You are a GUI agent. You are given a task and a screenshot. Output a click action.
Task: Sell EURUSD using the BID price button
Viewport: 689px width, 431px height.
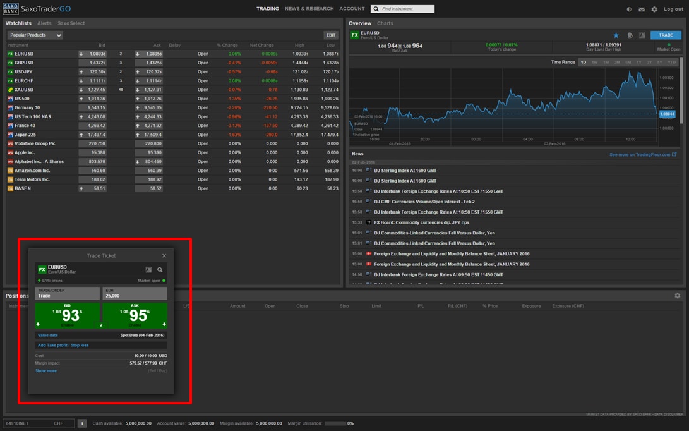pos(67,315)
